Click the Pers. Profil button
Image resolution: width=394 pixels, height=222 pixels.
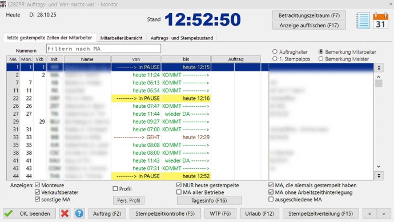coord(128,200)
